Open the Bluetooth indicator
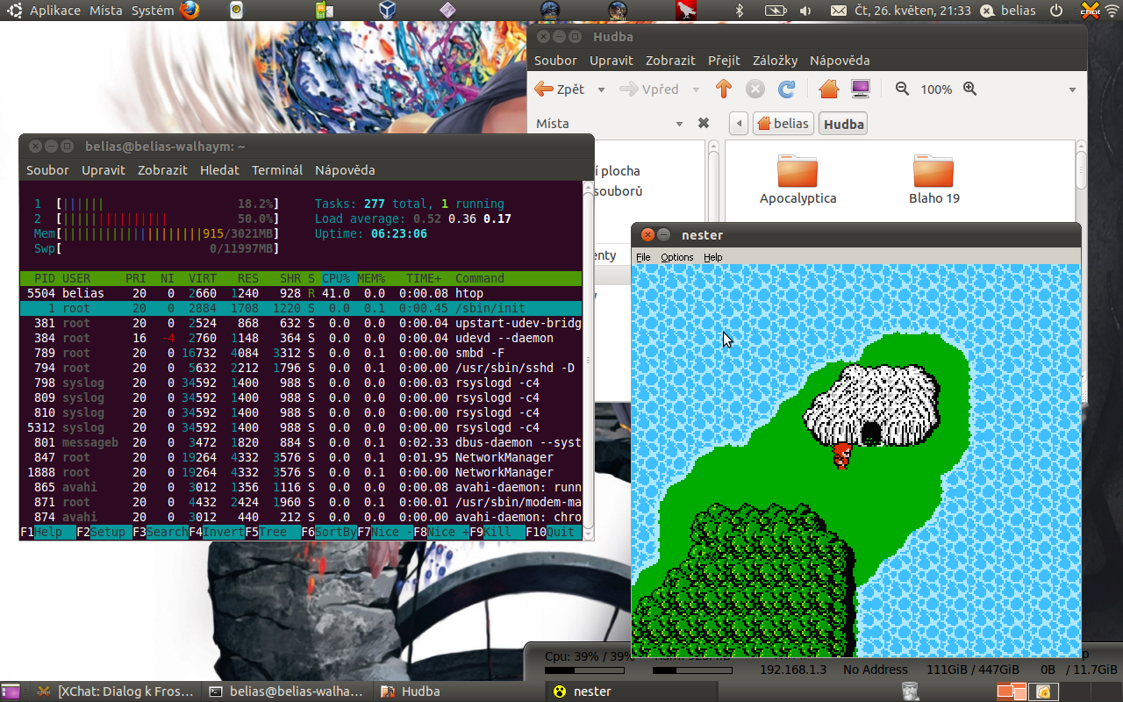This screenshot has width=1123, height=702. click(739, 11)
